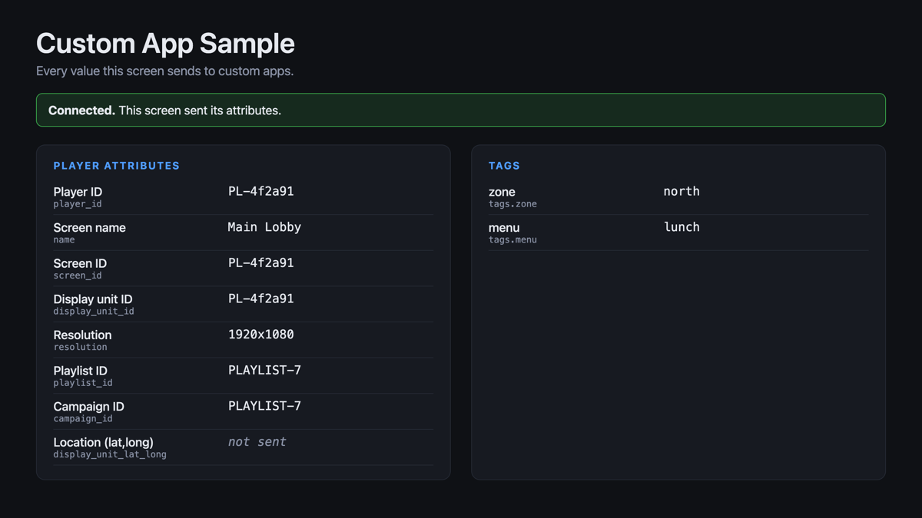Select the display_unit_id key text
This screenshot has width=922, height=518.
pyautogui.click(x=94, y=312)
